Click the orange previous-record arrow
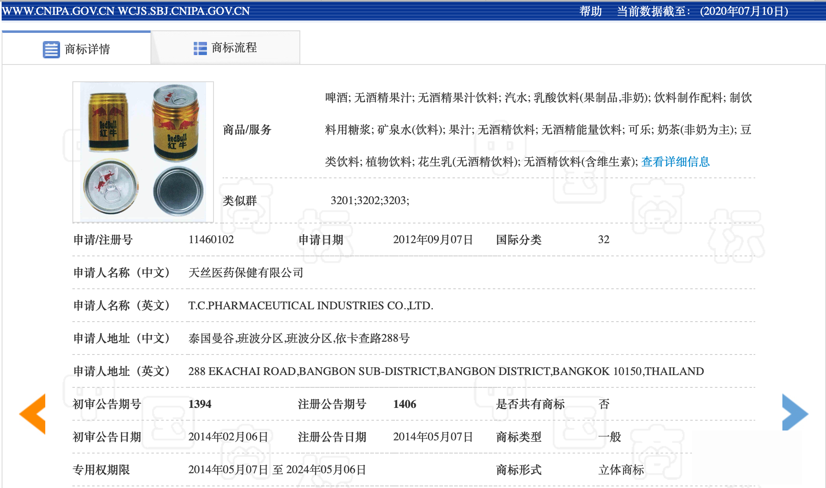Image resolution: width=826 pixels, height=488 pixels. pyautogui.click(x=33, y=413)
